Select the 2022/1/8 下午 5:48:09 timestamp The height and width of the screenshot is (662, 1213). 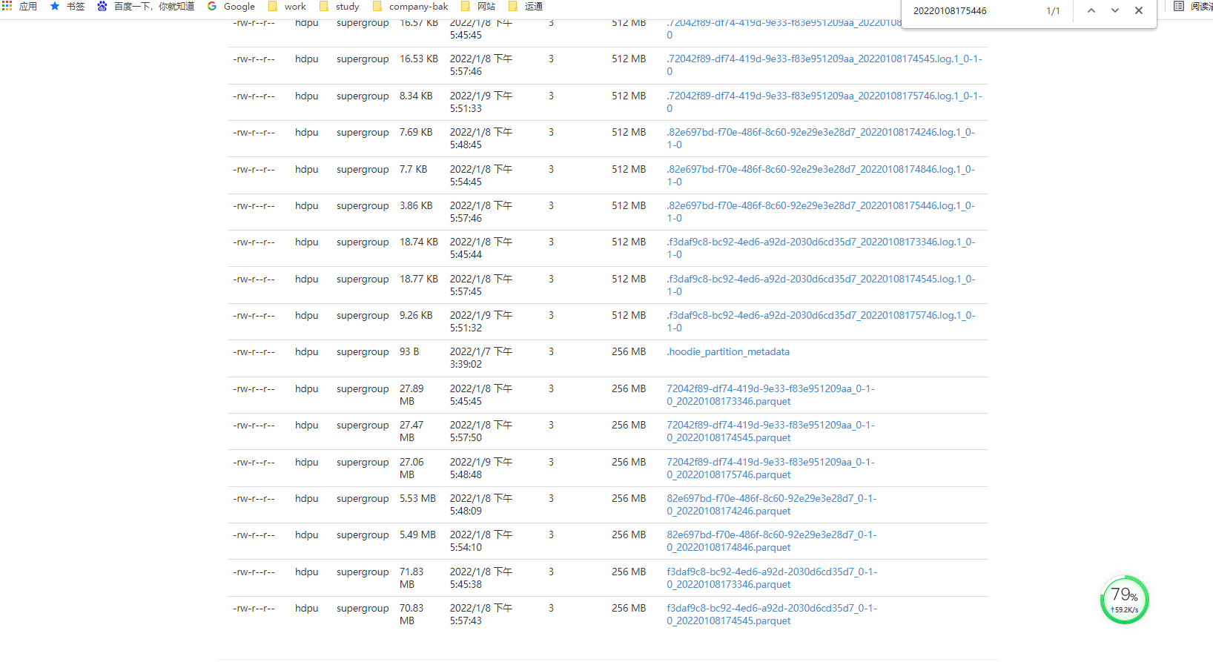coord(481,505)
